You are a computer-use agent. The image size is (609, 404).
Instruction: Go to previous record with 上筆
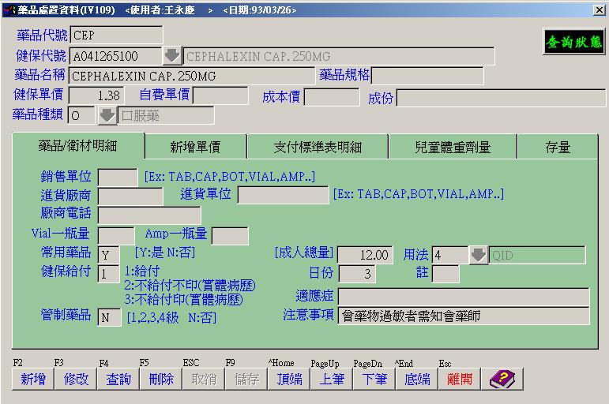pos(332,380)
